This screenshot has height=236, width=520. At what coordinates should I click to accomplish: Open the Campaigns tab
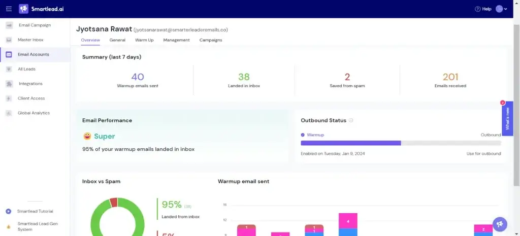pyautogui.click(x=211, y=40)
